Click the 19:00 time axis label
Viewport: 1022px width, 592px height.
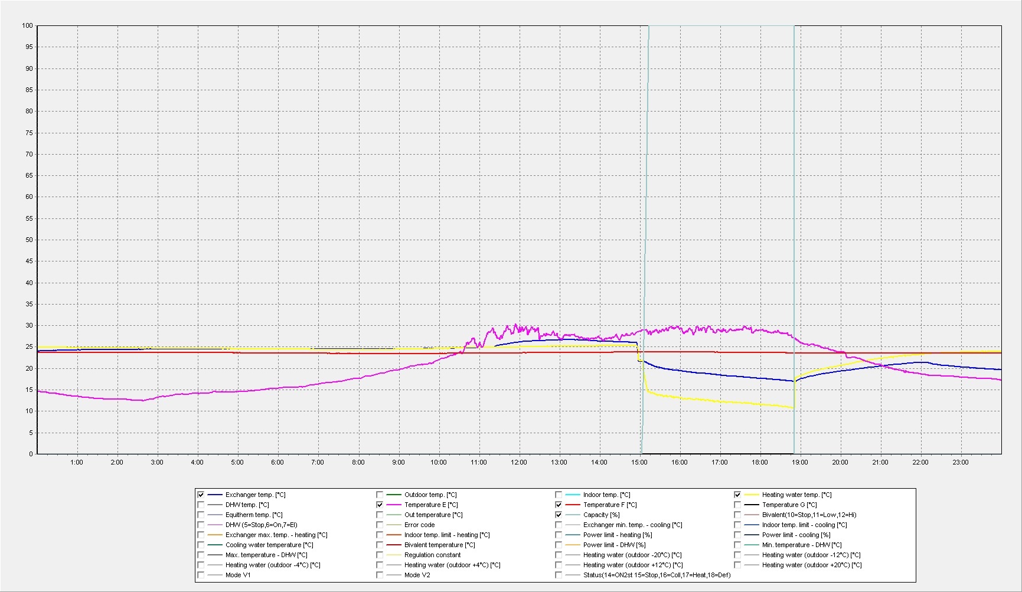click(x=800, y=462)
